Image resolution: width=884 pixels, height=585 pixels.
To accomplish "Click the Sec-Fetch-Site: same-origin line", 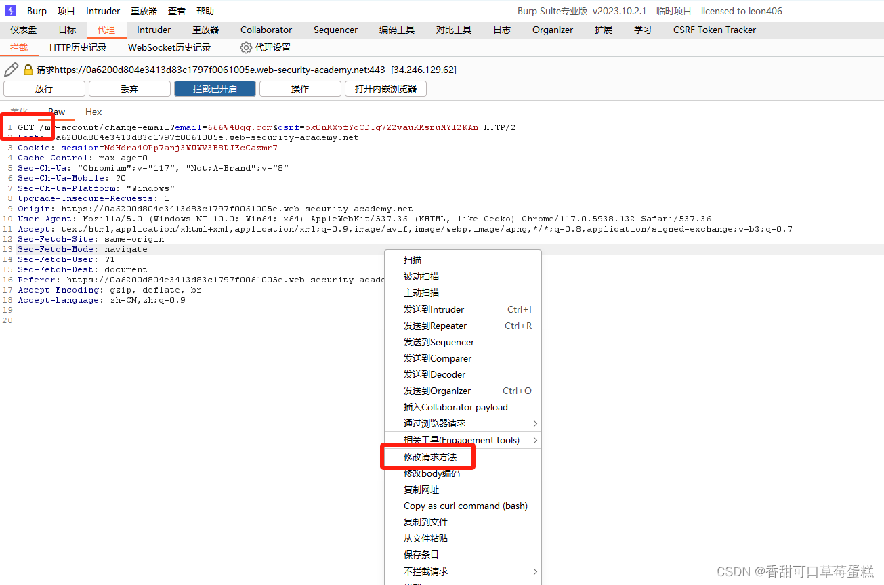I will 91,239.
